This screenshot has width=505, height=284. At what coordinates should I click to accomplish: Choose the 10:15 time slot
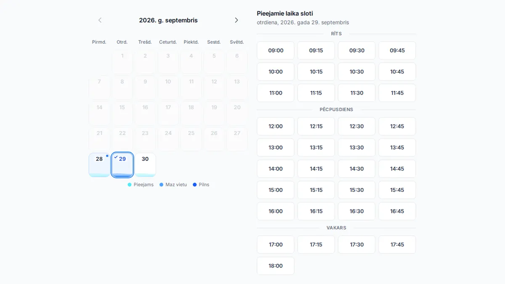click(316, 72)
